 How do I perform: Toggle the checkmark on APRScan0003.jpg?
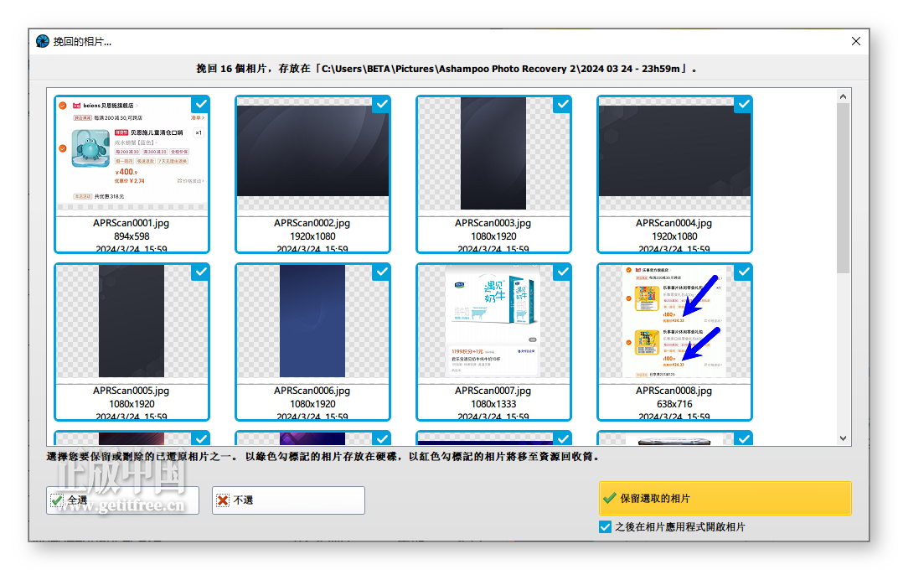pos(562,104)
